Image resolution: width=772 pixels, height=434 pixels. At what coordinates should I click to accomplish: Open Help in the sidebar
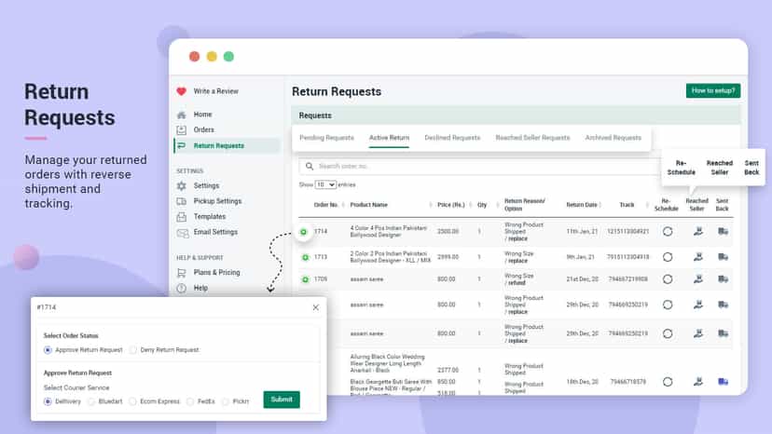point(200,288)
